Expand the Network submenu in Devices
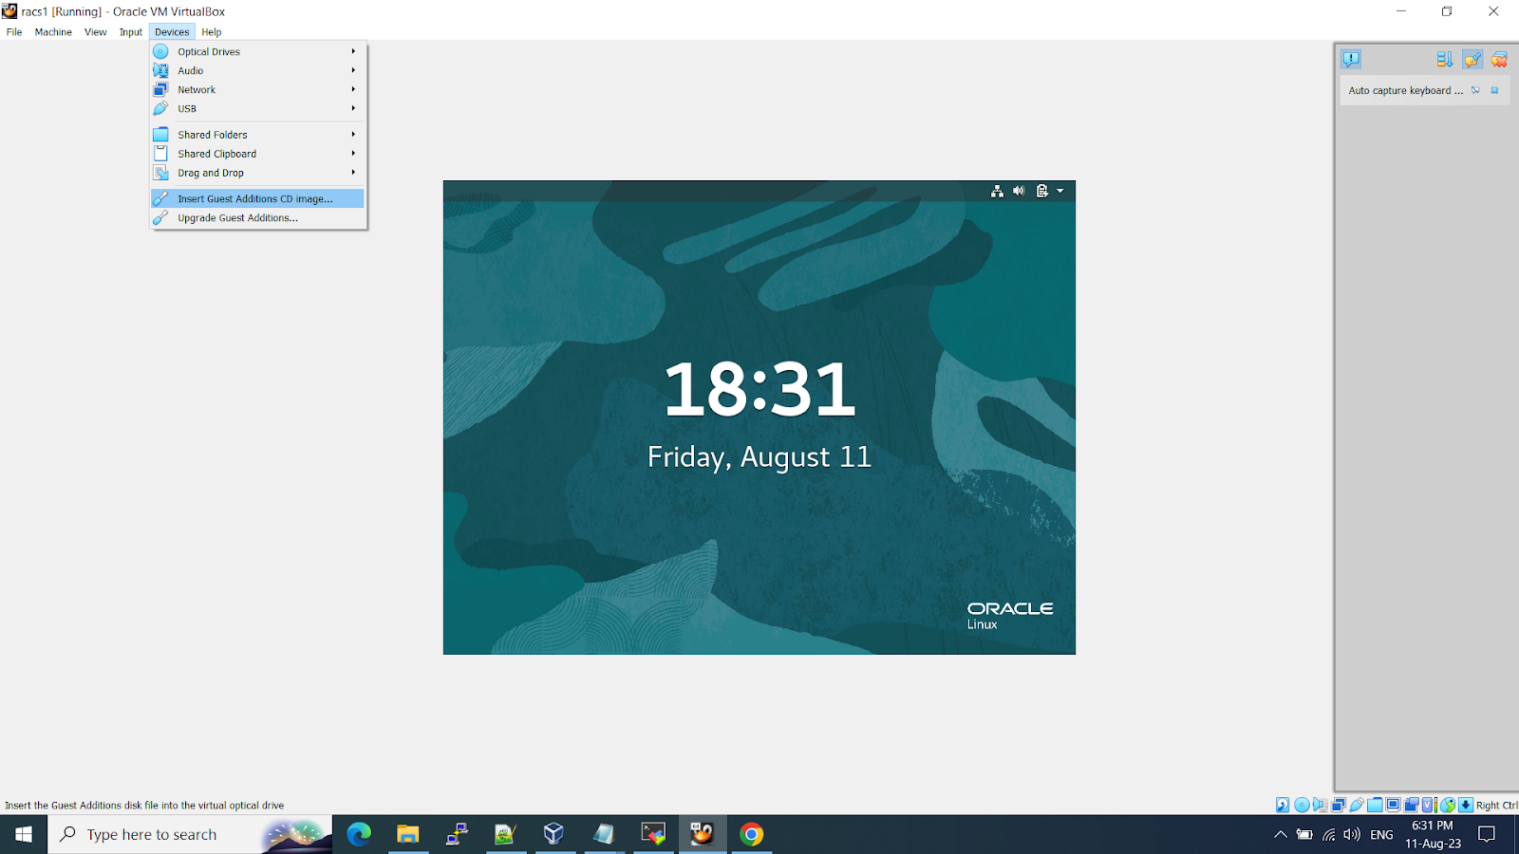The height and width of the screenshot is (854, 1519). [x=257, y=89]
